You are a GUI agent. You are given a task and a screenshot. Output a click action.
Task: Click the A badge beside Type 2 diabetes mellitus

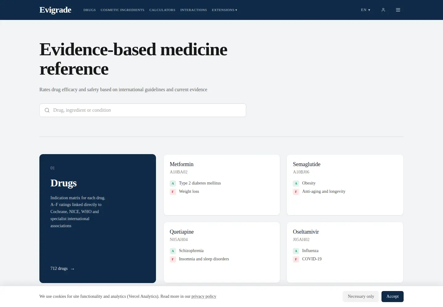(x=173, y=183)
